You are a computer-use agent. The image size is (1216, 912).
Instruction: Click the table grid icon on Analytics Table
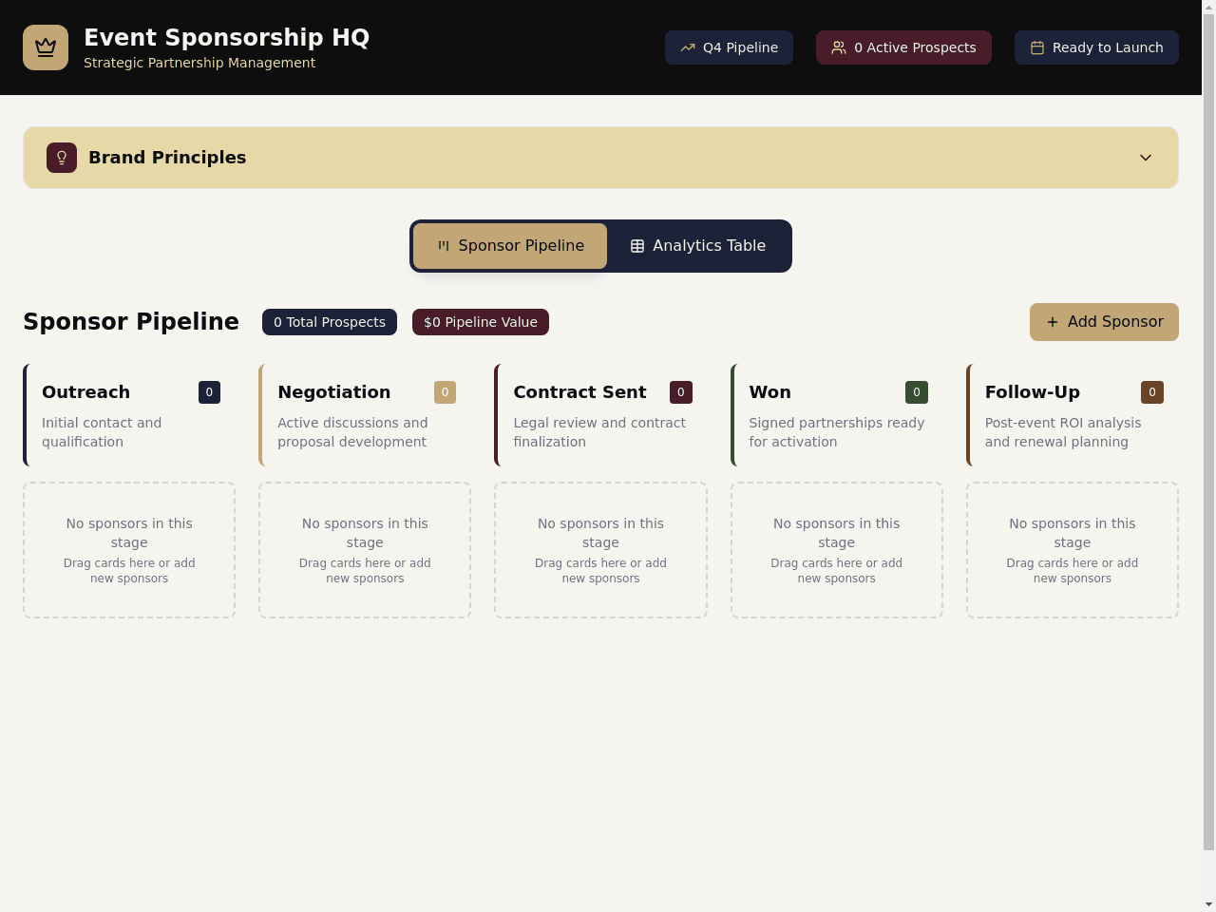click(x=637, y=246)
